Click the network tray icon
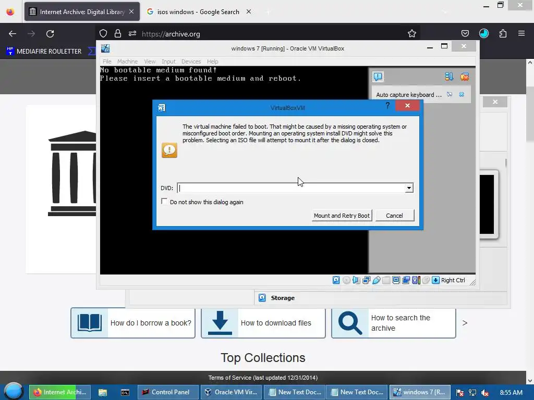The image size is (534, 400). point(472,393)
